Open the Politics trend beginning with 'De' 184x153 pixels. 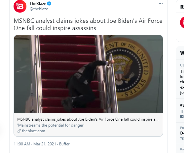coord(180,133)
